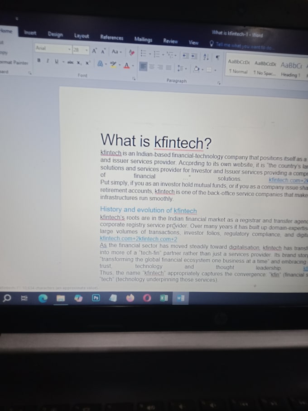Toggle Justify paragraph alignment
The width and height of the screenshot is (308, 411).
coord(168,68)
